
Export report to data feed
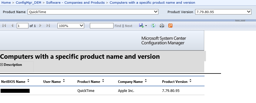point(170,26)
